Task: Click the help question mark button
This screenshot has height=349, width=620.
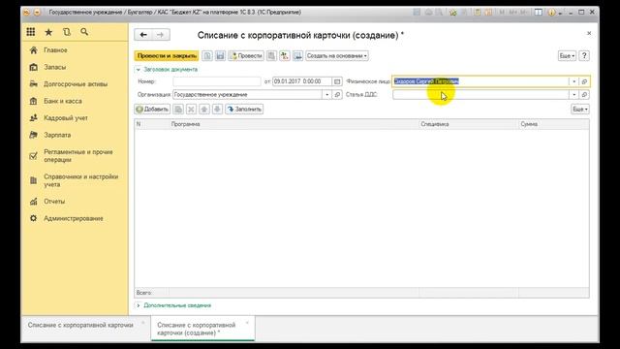Action: tap(584, 56)
